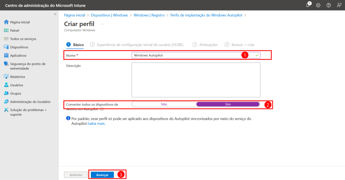Open Grupos in the sidebar

(x=16, y=93)
